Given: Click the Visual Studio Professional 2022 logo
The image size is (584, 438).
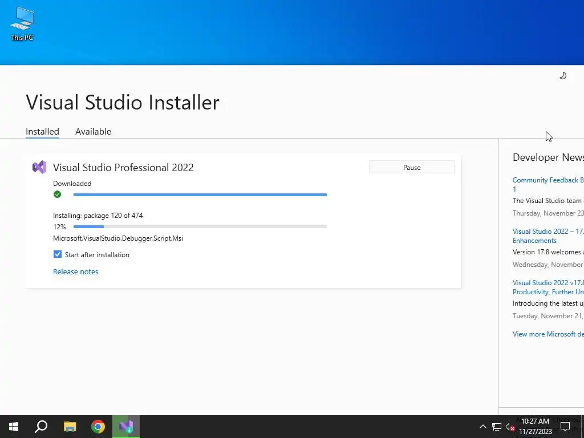Looking at the screenshot, I should coord(39,167).
